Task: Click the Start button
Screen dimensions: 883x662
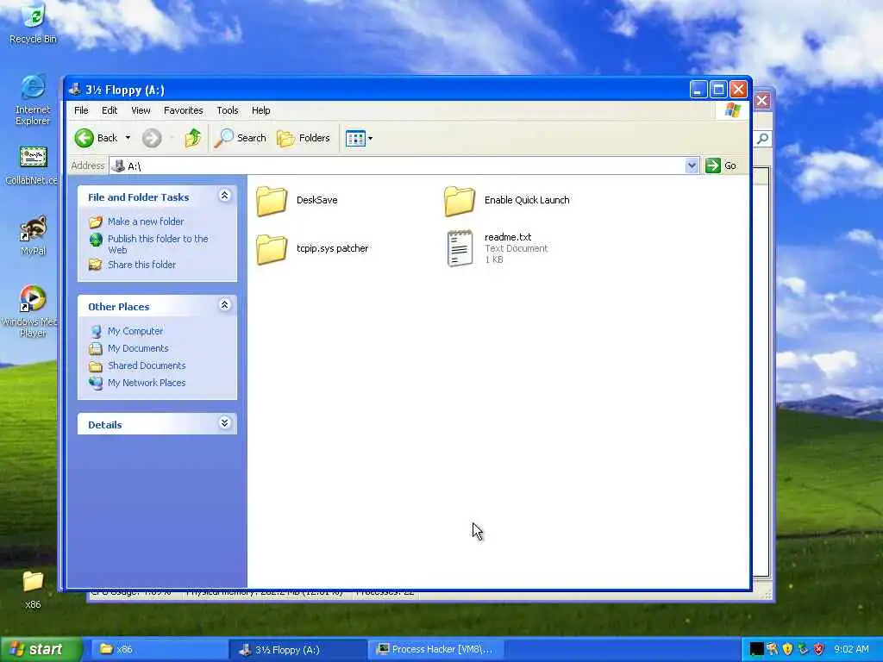Action: click(x=41, y=649)
